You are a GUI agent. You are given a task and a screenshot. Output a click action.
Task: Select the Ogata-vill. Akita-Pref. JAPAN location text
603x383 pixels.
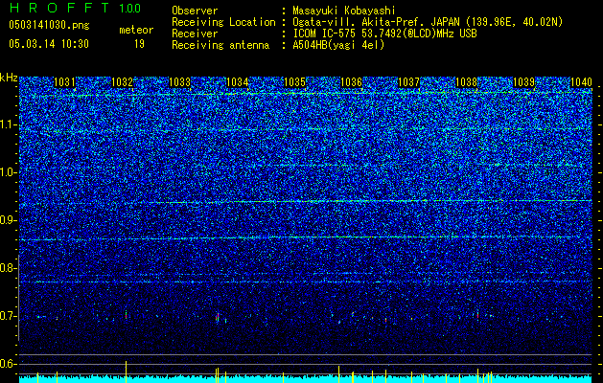coord(428,22)
